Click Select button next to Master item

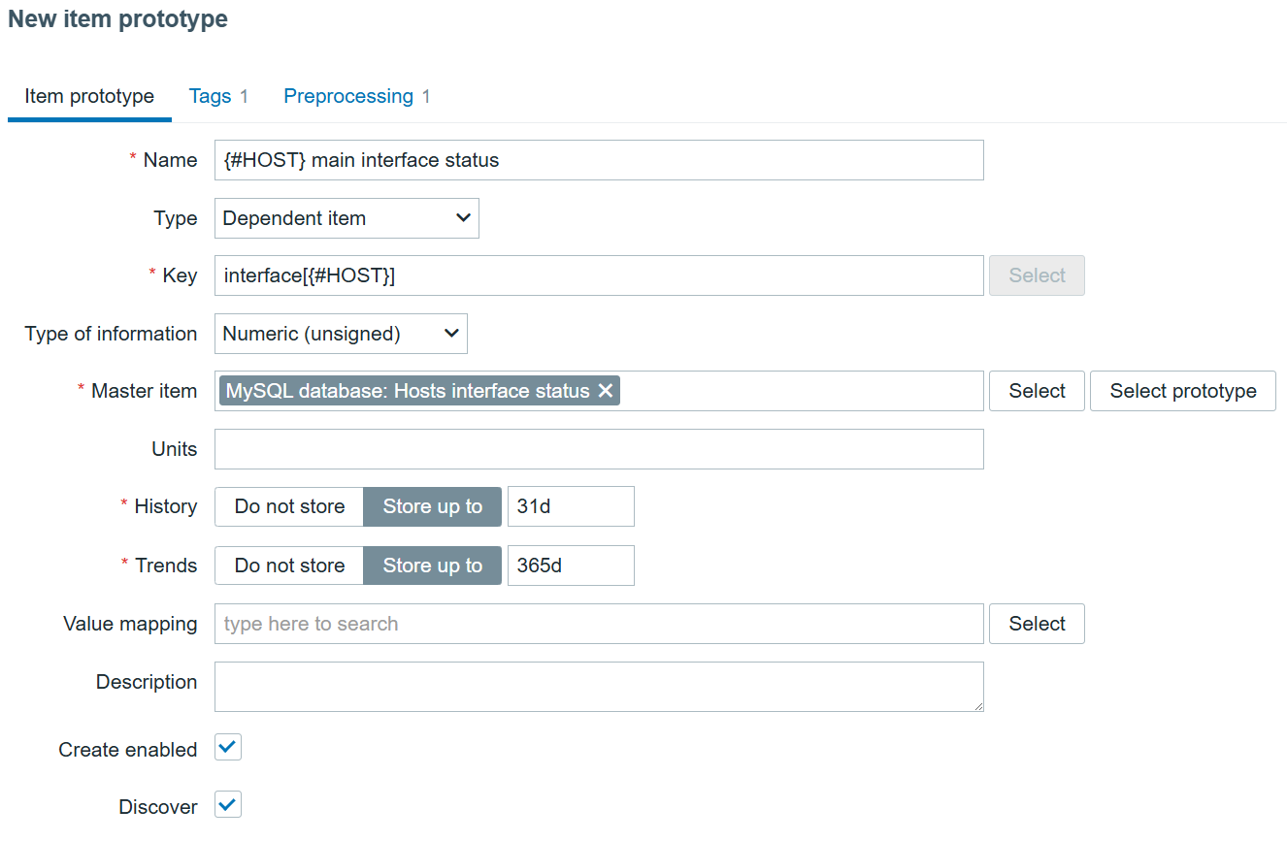click(x=1037, y=391)
